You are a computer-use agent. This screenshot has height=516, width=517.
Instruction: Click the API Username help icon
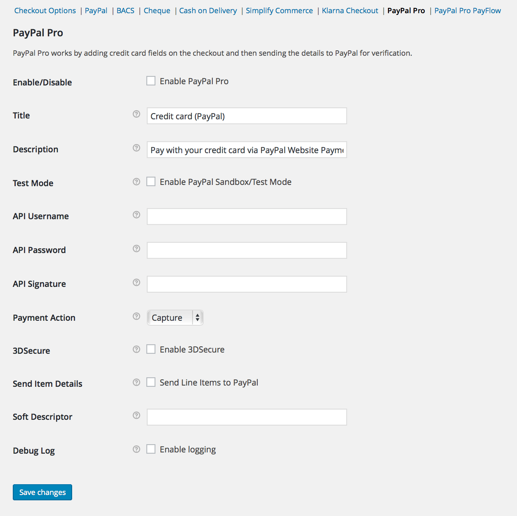click(x=136, y=215)
